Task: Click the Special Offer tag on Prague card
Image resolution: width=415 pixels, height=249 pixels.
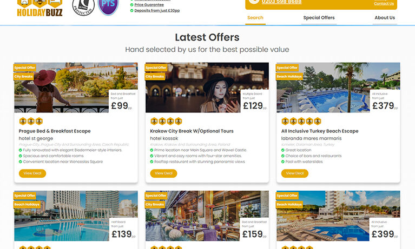Action: tap(24, 68)
